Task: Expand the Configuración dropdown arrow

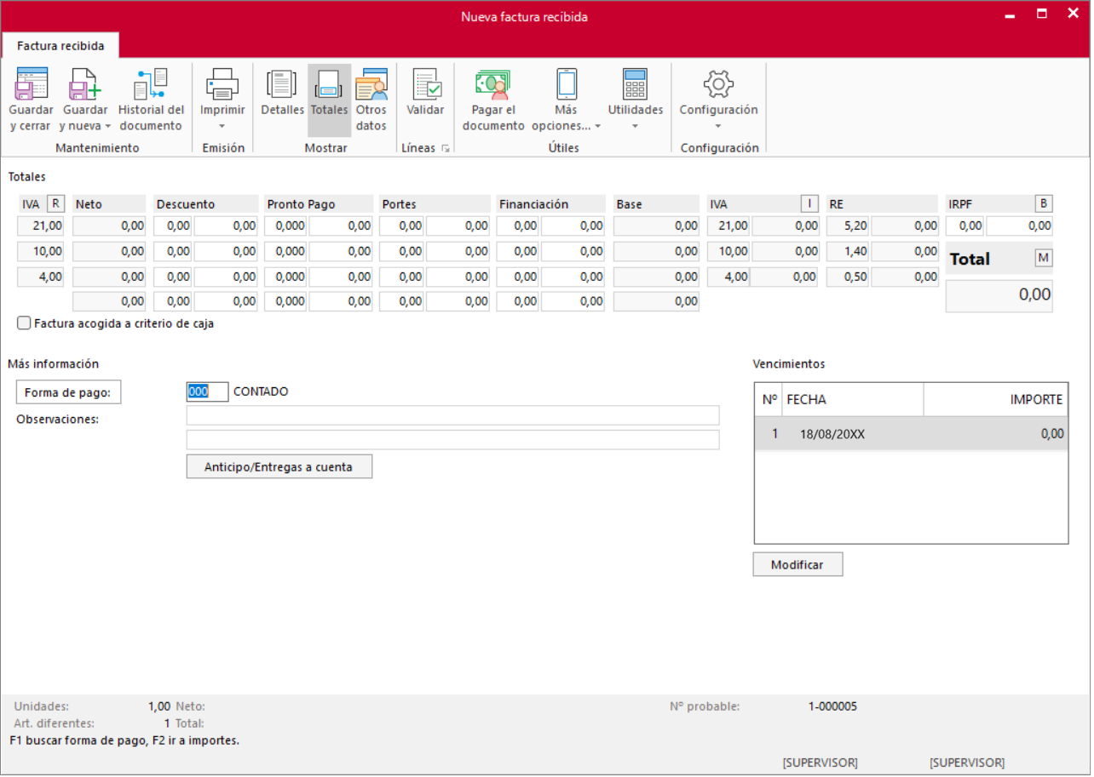Action: [x=718, y=127]
